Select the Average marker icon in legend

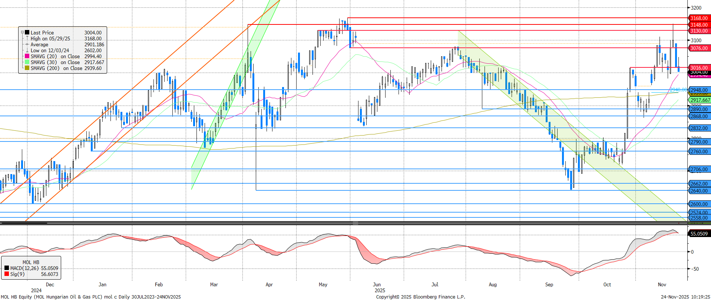pyautogui.click(x=27, y=44)
